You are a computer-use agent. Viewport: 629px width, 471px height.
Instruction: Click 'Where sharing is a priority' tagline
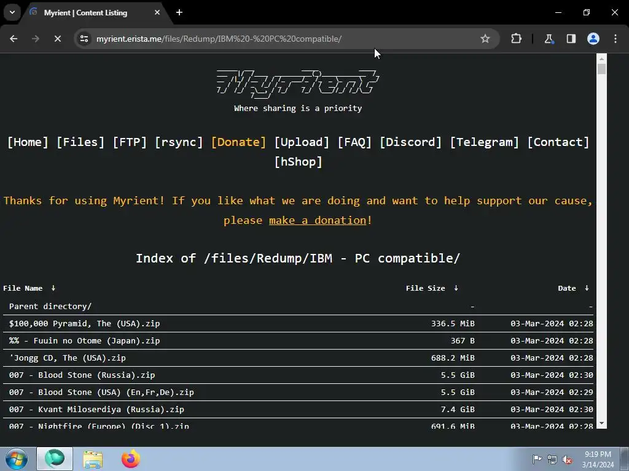click(x=298, y=108)
